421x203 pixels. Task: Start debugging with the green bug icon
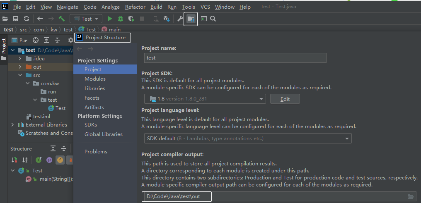tap(121, 19)
